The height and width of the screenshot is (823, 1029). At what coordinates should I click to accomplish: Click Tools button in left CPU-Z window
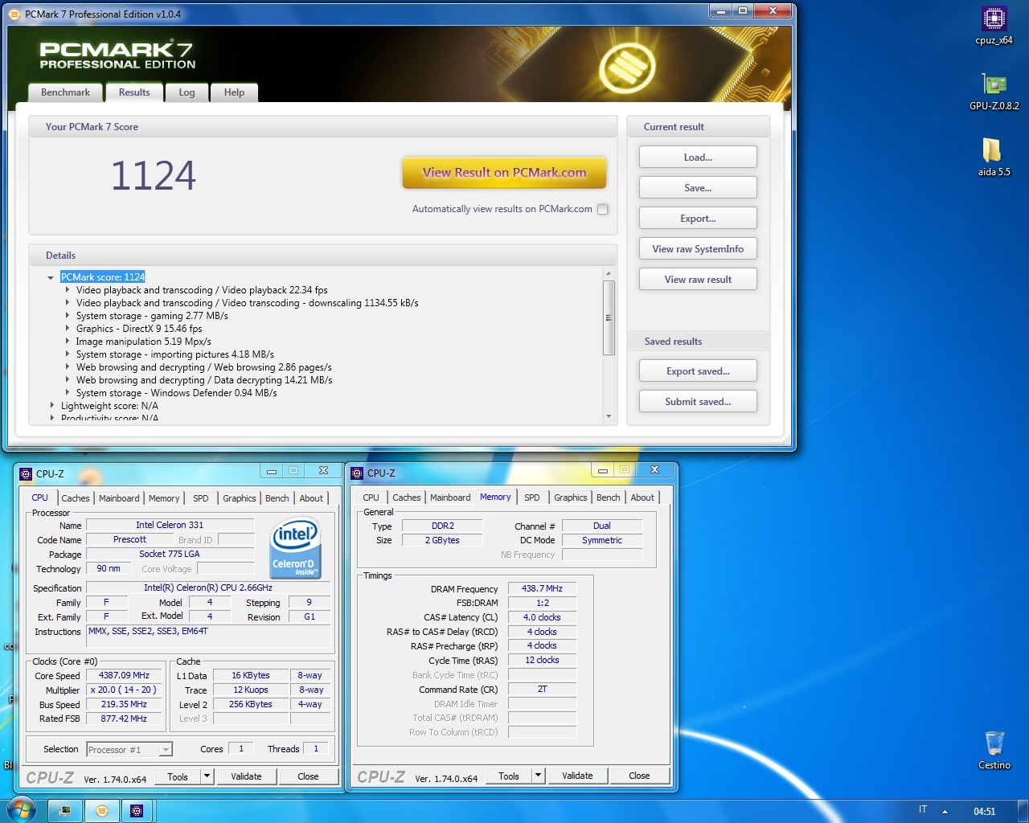[178, 776]
